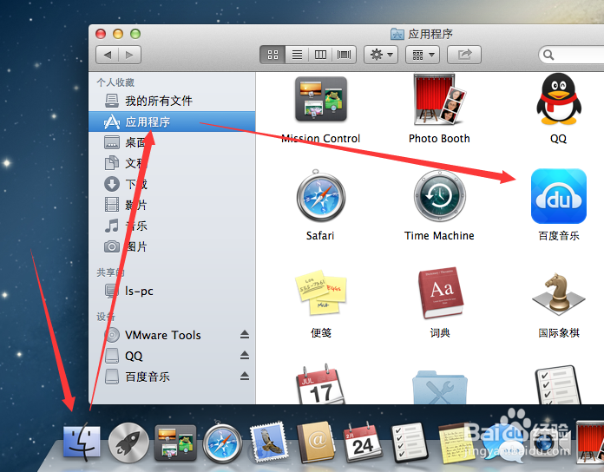This screenshot has height=472, width=604.
Task: Select the 桌面 desktop sidebar item
Action: [172, 142]
